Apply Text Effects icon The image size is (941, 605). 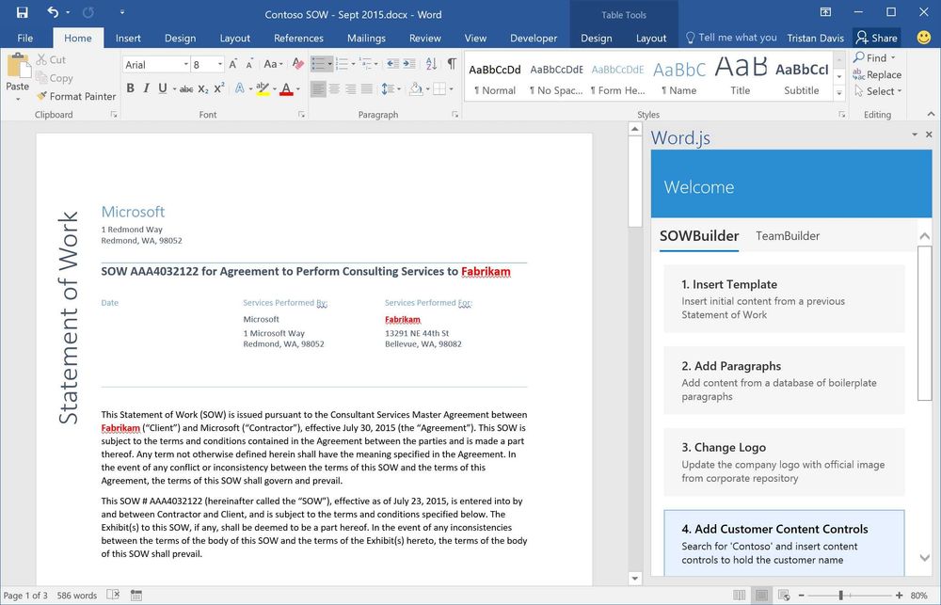pos(240,88)
